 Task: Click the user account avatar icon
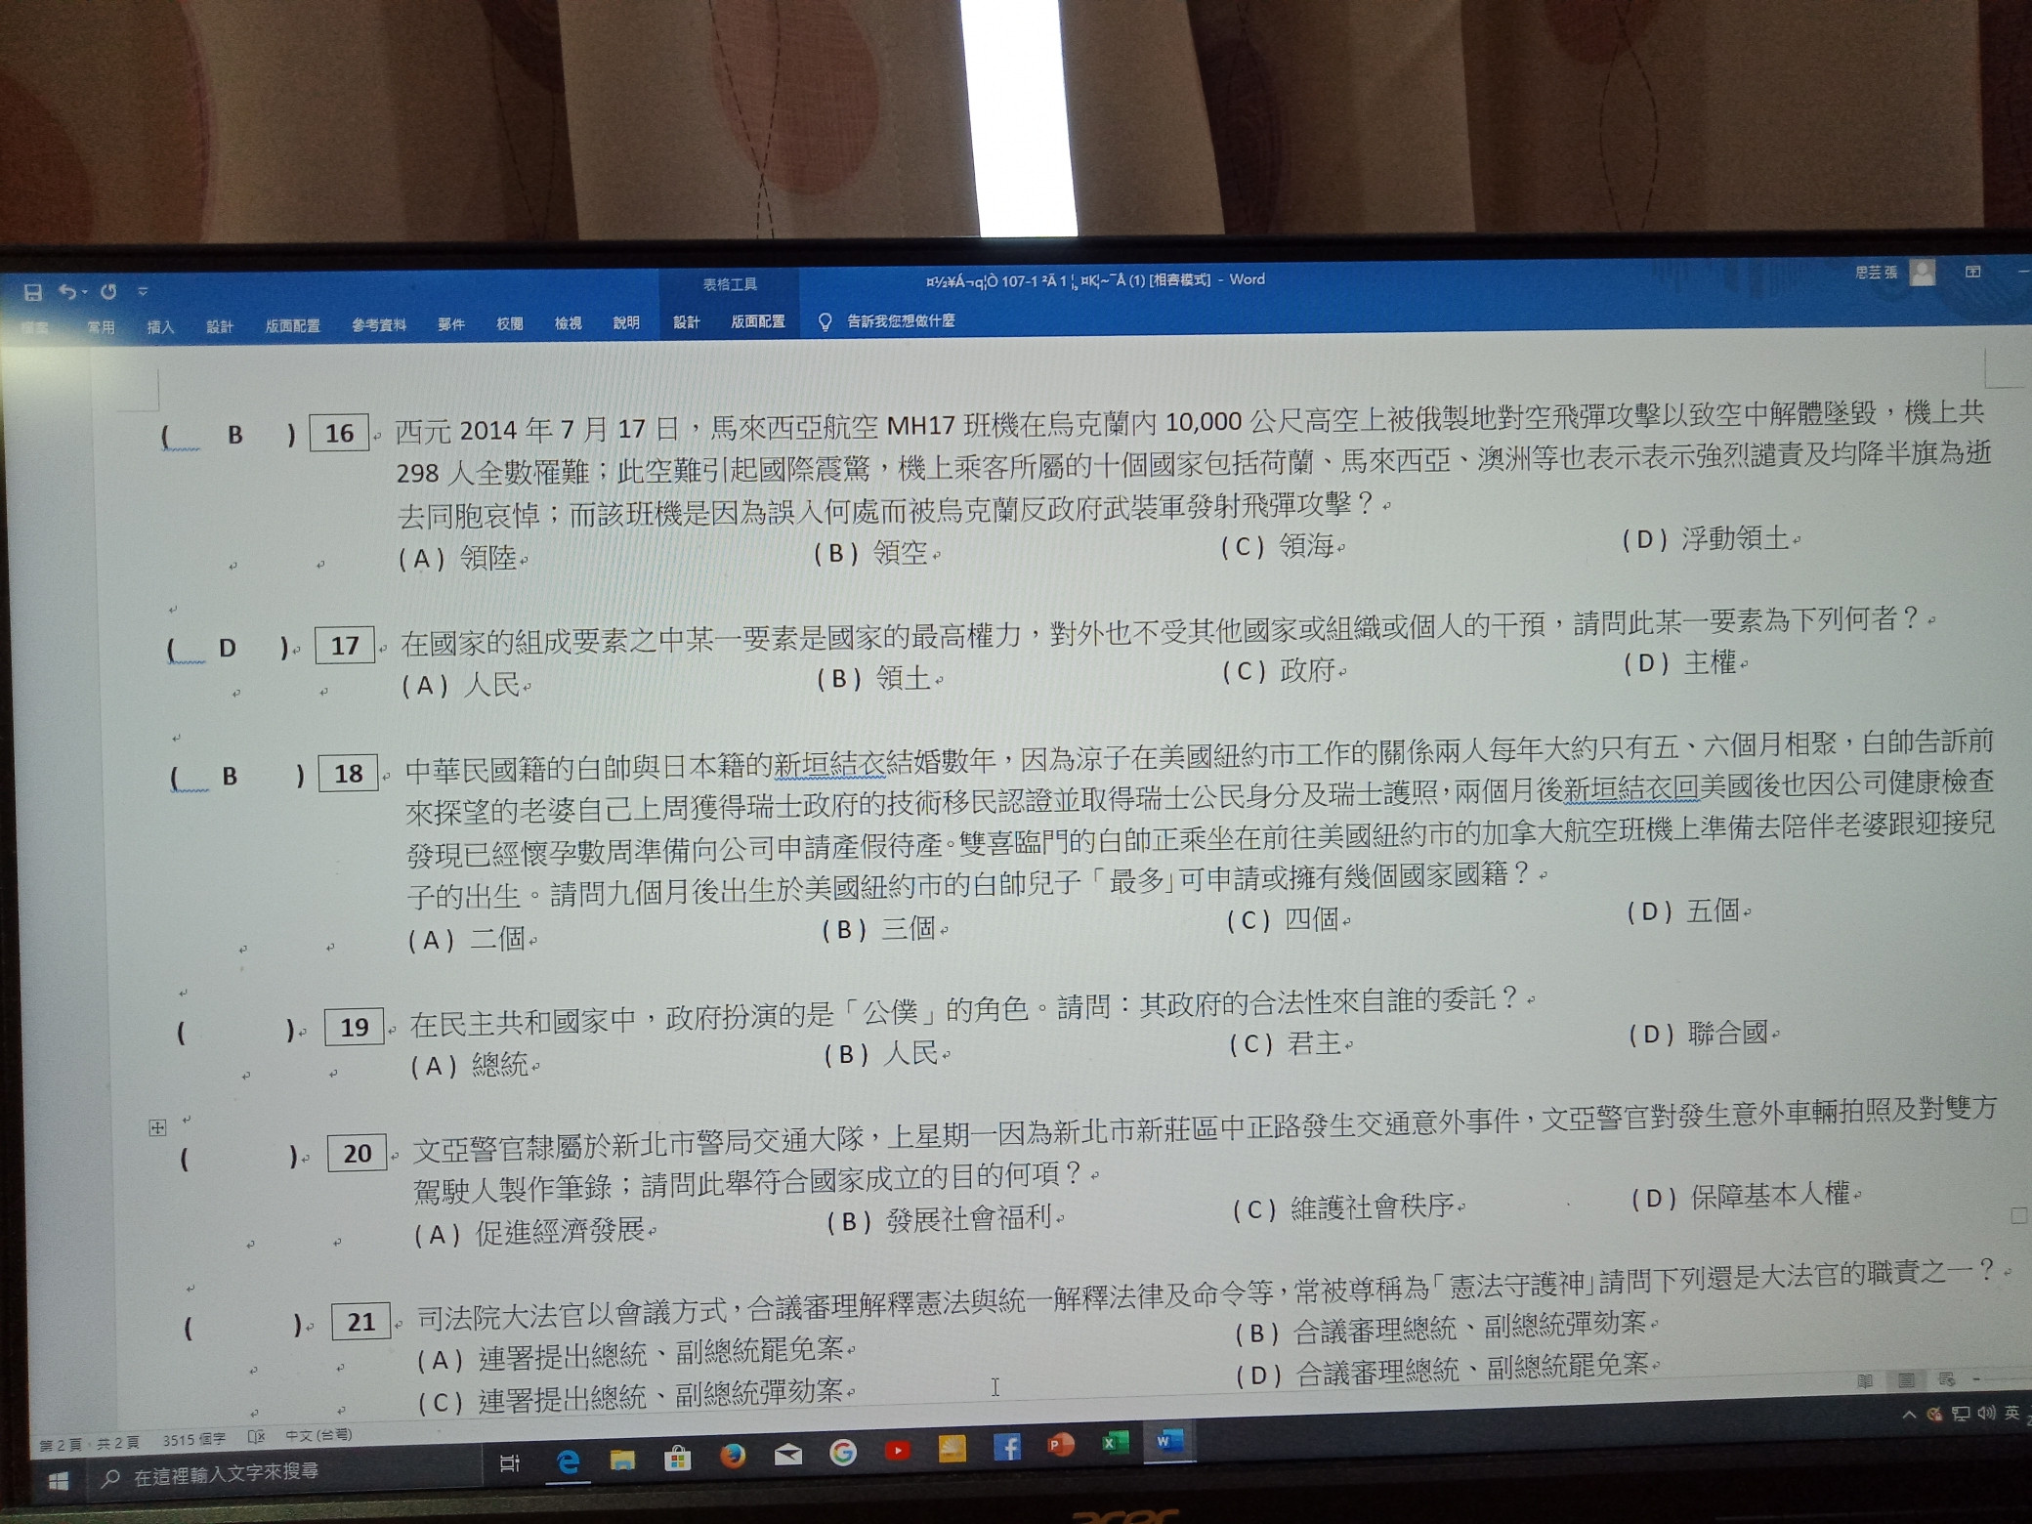click(1923, 273)
